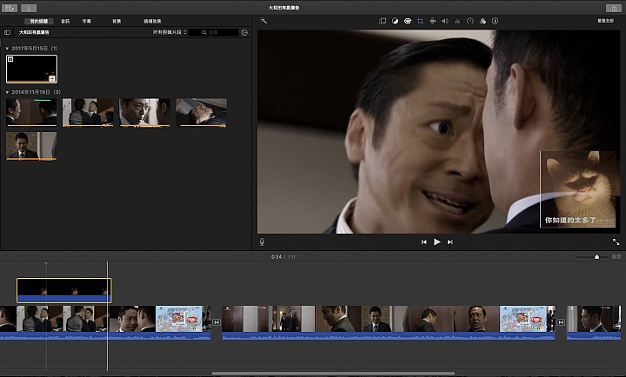
Task: Click the transition icon before the last timeline clip
Action: 561,322
